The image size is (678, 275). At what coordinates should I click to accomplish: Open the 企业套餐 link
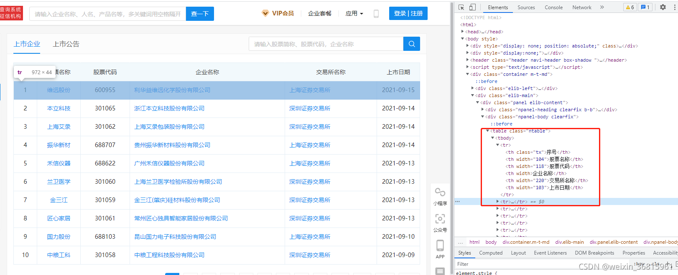click(320, 13)
